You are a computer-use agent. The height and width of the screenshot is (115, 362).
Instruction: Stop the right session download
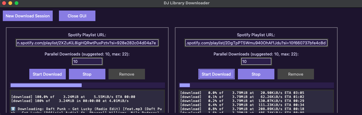pyautogui.click(x=256, y=74)
